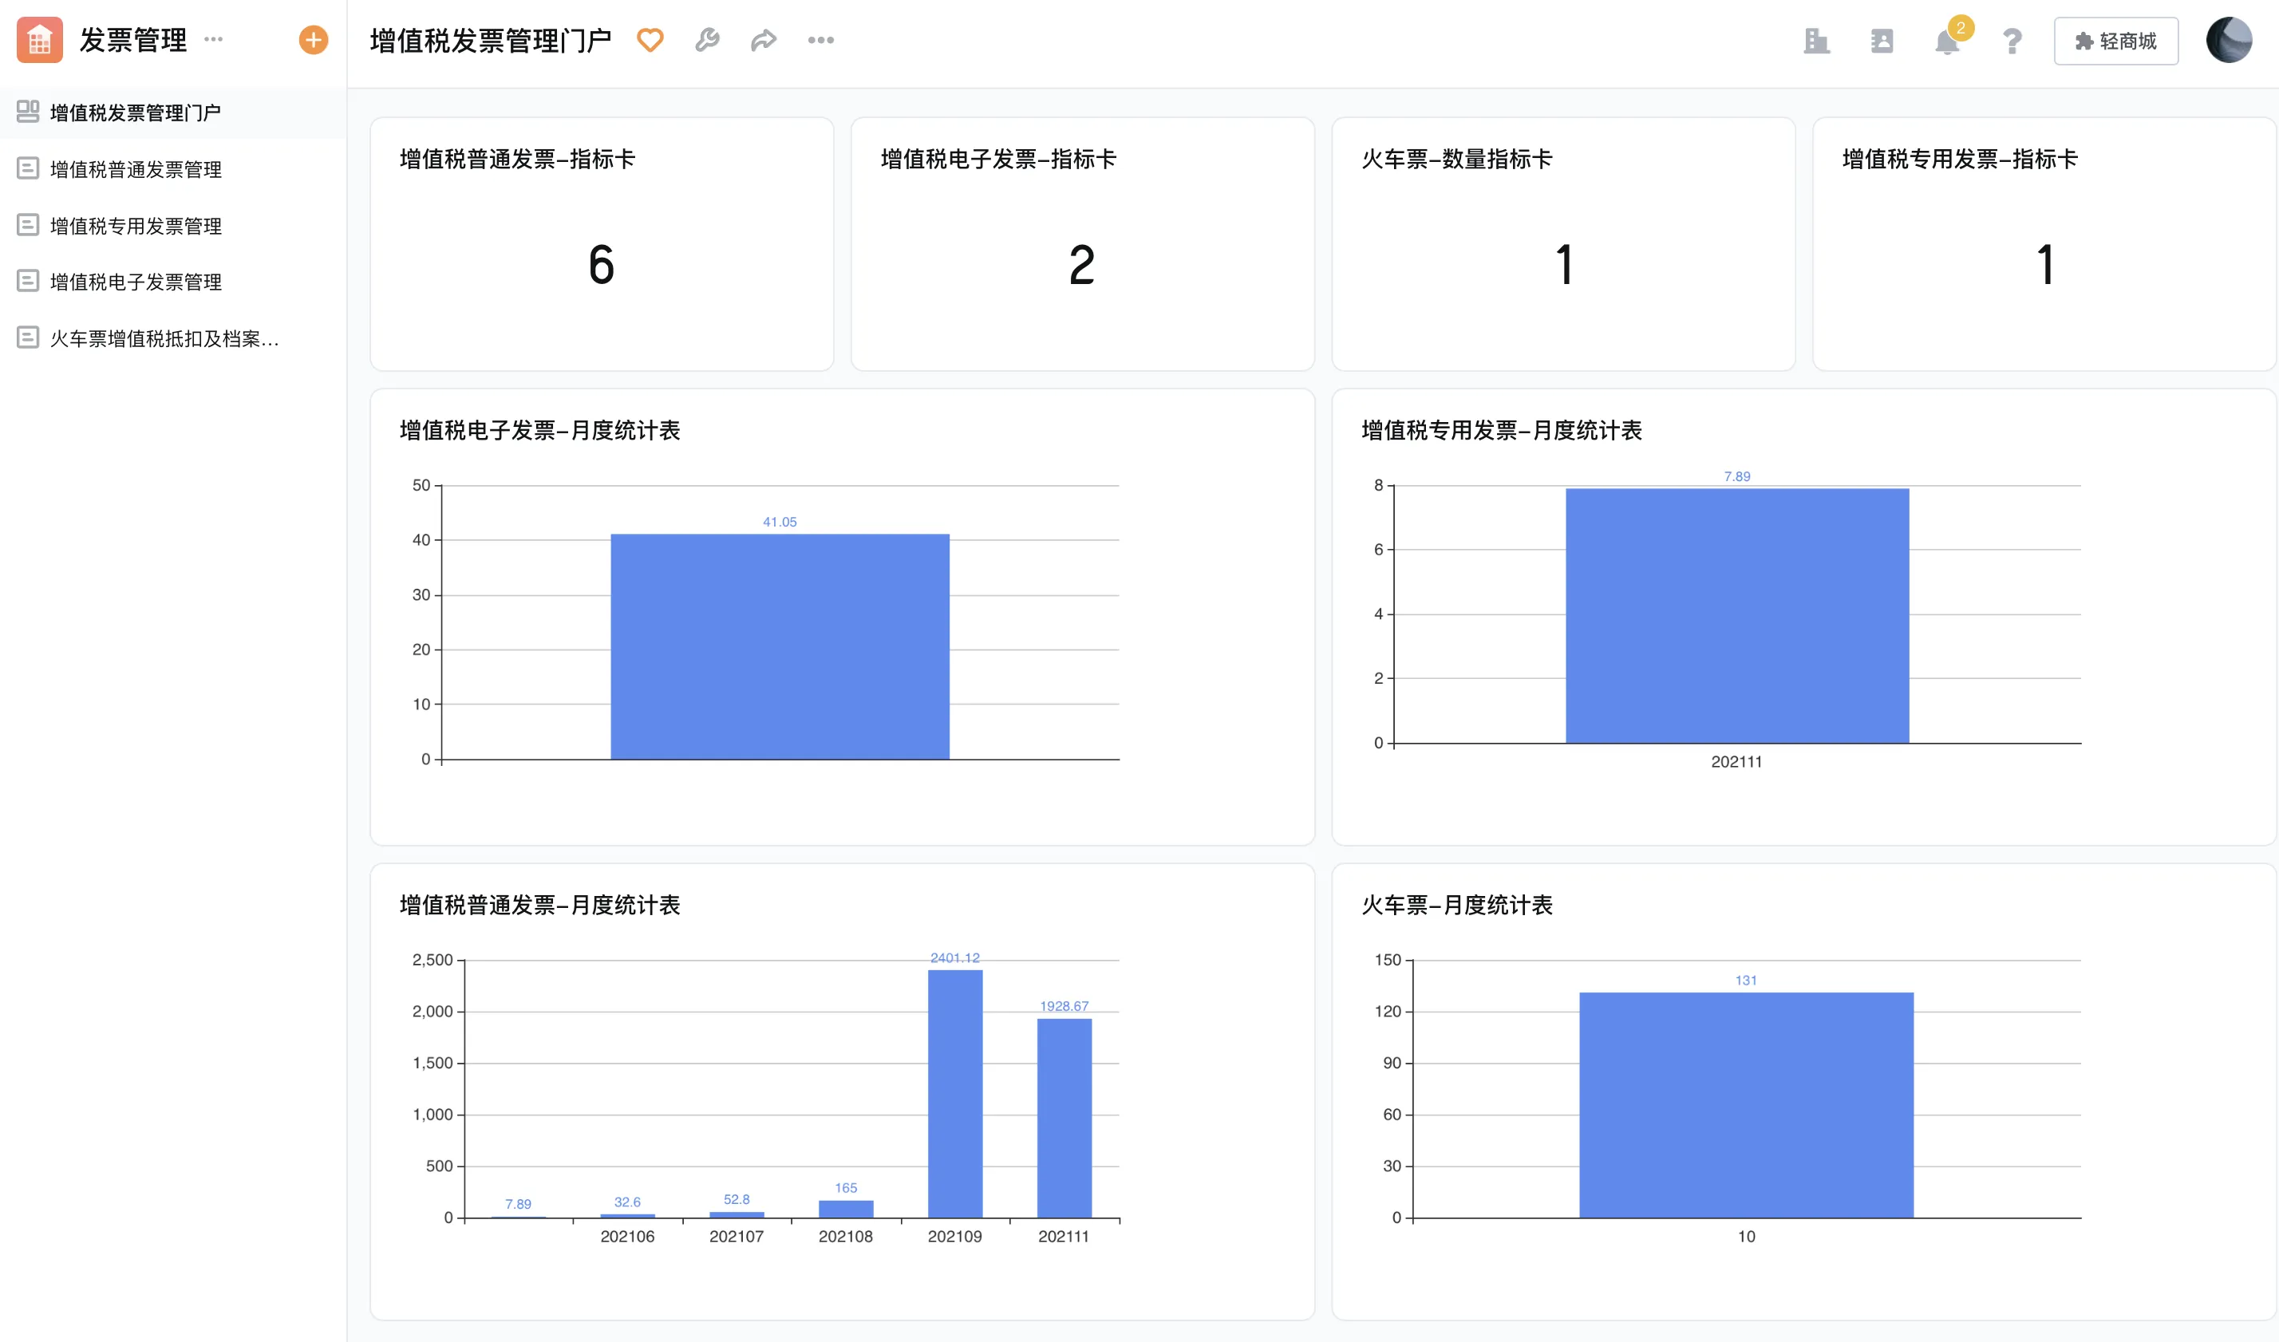Screen dimensions: 2279x1342
Task: Open the notifications bell
Action: 1946,41
